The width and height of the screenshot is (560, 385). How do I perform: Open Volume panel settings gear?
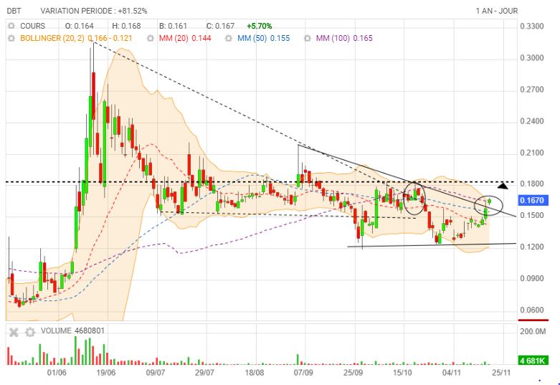click(x=30, y=333)
